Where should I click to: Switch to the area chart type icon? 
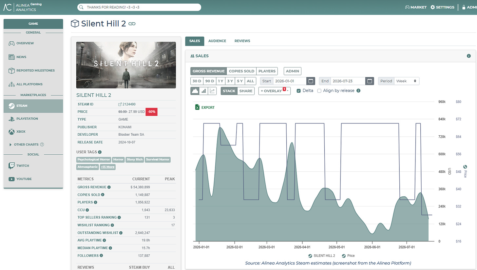click(195, 91)
